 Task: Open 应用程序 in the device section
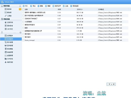(9, 36)
